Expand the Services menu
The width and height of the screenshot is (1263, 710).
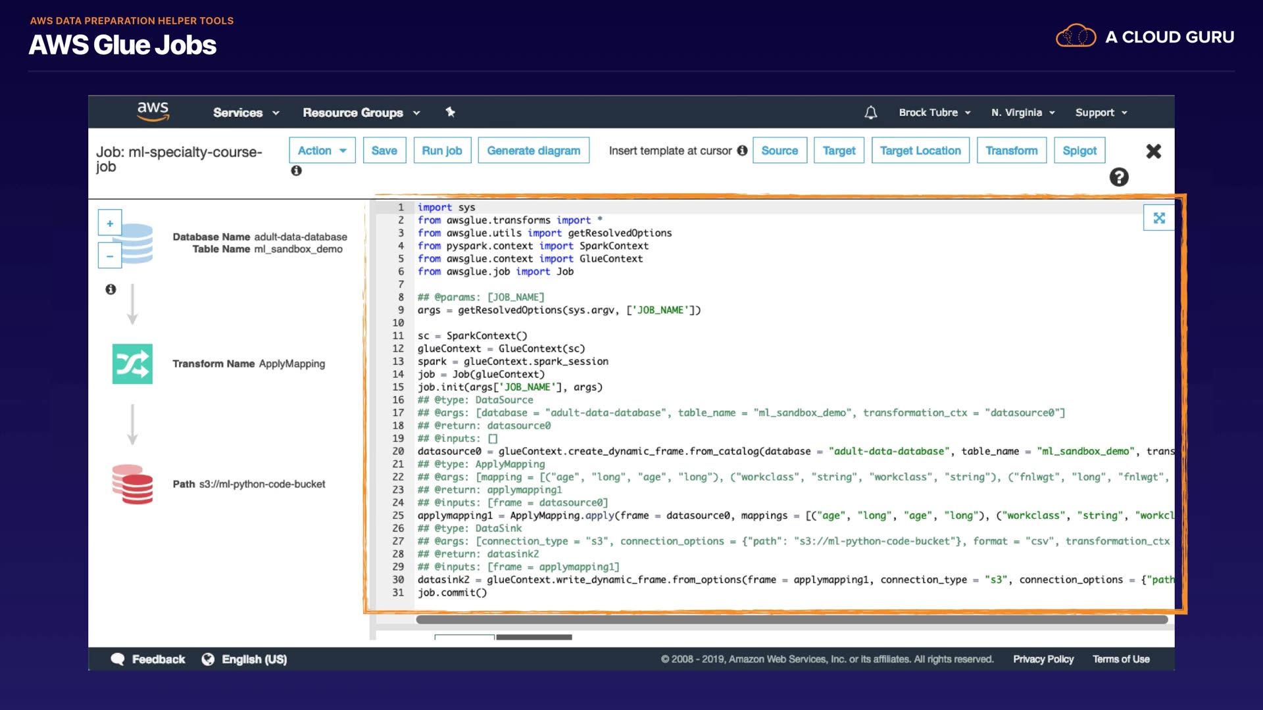tap(246, 112)
